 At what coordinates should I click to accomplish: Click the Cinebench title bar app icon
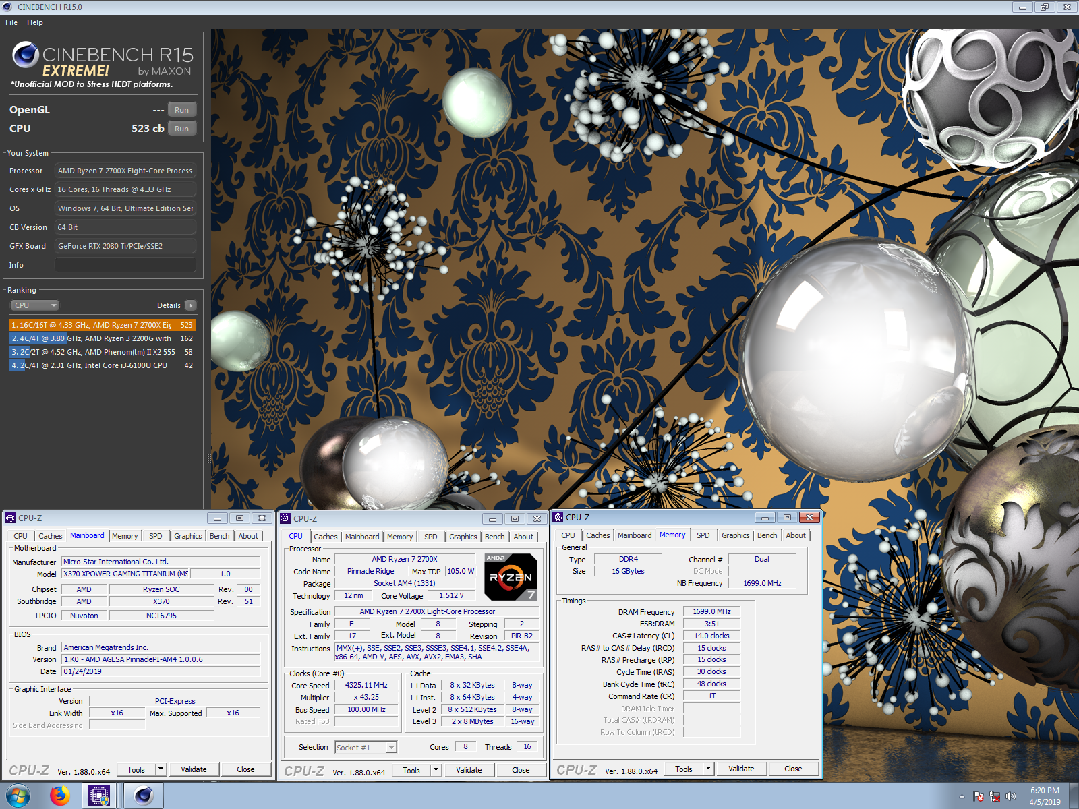(7, 7)
